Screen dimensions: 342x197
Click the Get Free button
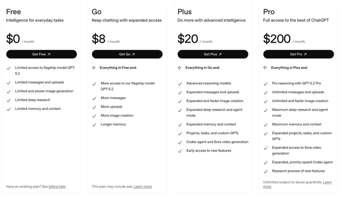tap(41, 54)
